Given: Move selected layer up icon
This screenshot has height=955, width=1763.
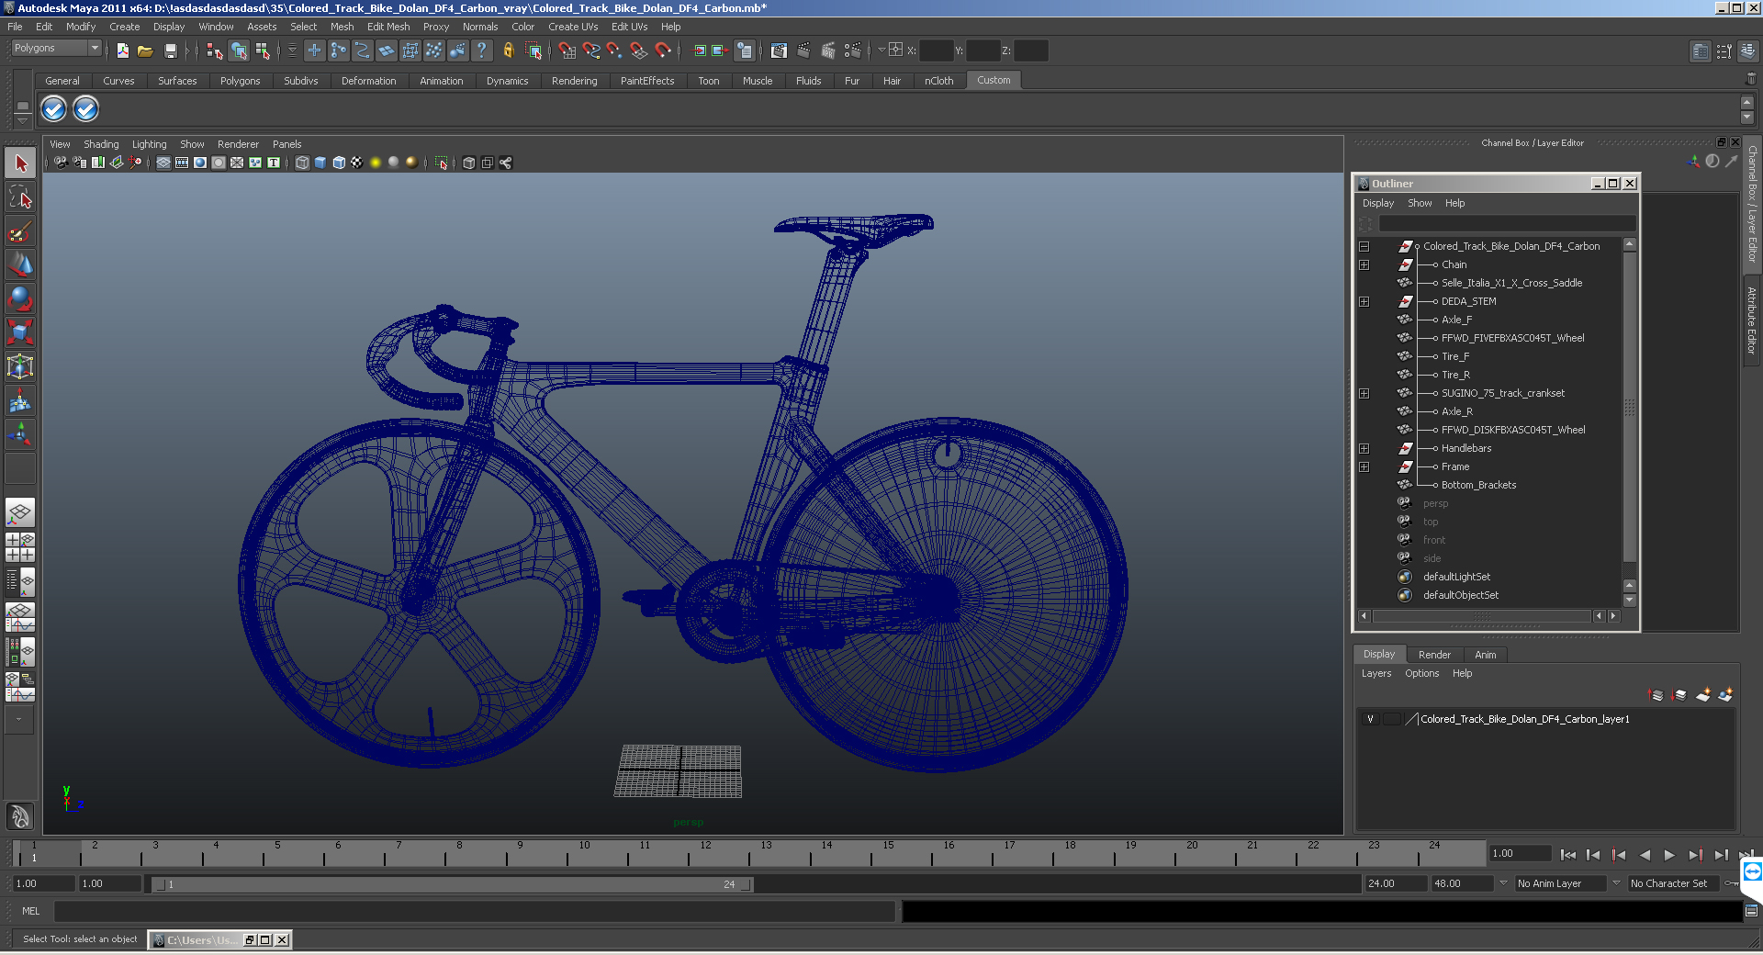Looking at the screenshot, I should 1656,695.
